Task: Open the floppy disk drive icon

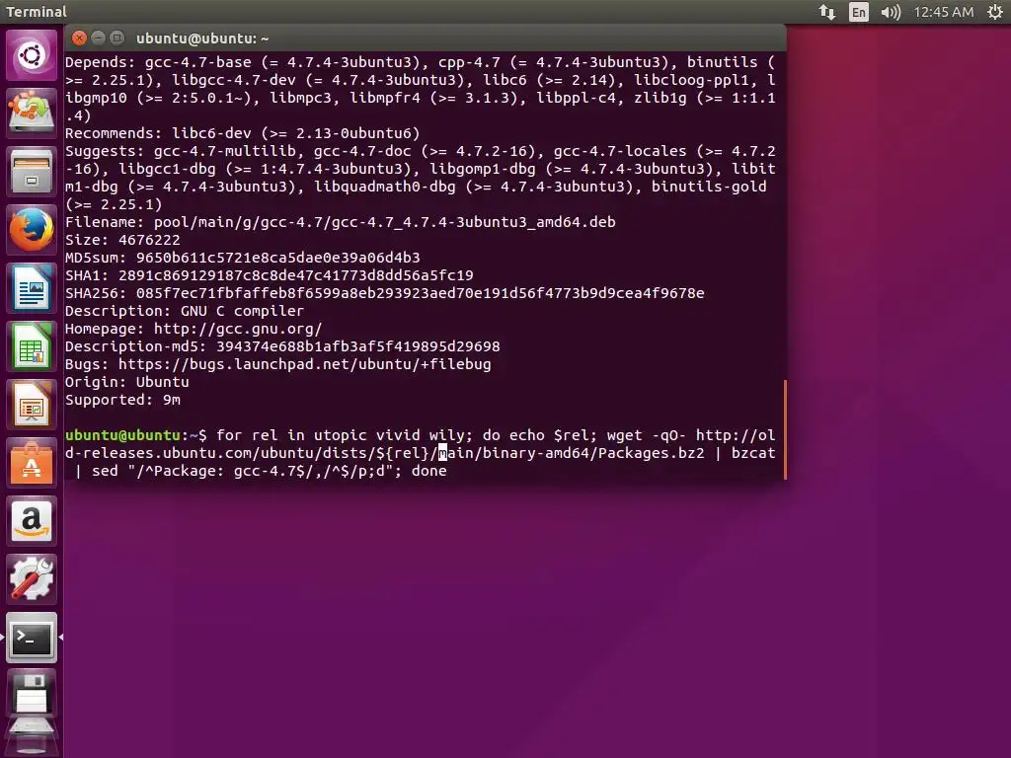Action: click(x=31, y=695)
